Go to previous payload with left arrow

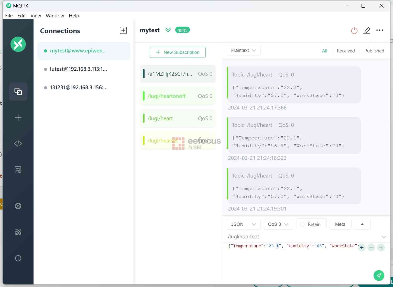tap(362, 247)
